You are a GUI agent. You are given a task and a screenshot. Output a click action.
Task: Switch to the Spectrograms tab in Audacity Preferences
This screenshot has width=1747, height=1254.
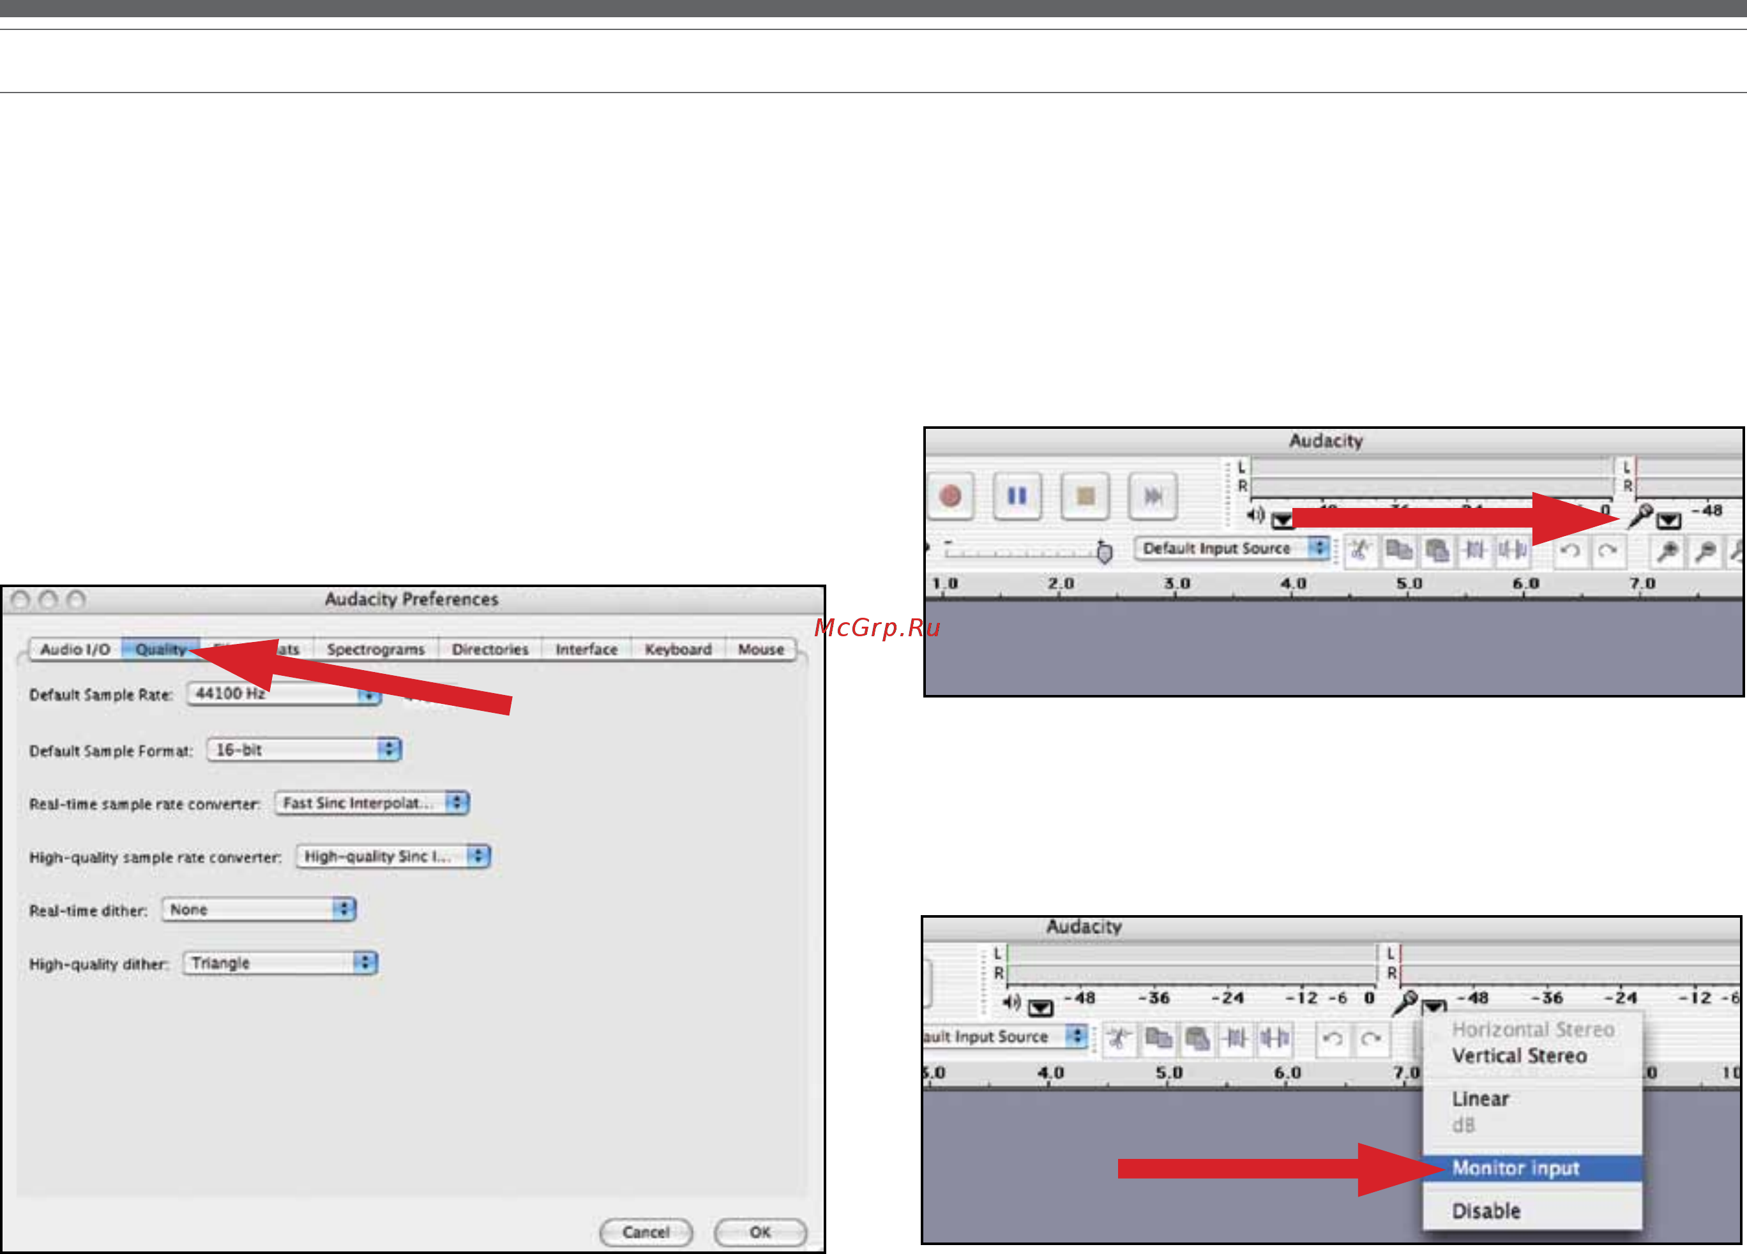coord(376,649)
